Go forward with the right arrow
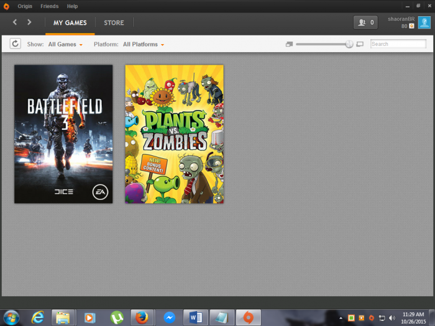Screen dimensions: 435x326 (29, 22)
